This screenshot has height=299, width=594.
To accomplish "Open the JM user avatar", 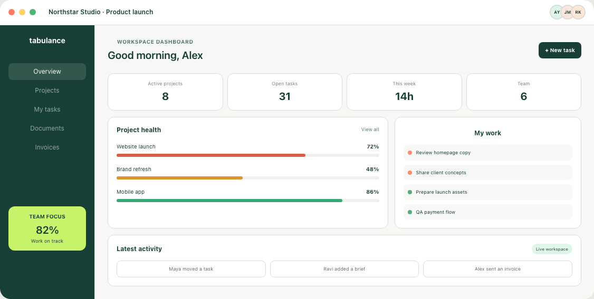I will pyautogui.click(x=568, y=12).
